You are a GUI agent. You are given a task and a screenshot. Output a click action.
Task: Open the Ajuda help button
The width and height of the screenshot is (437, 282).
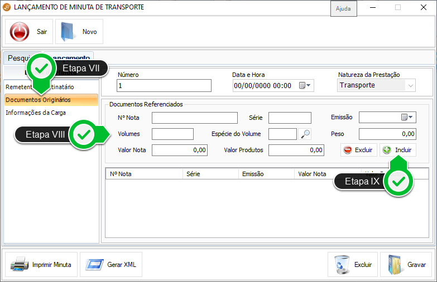[343, 9]
